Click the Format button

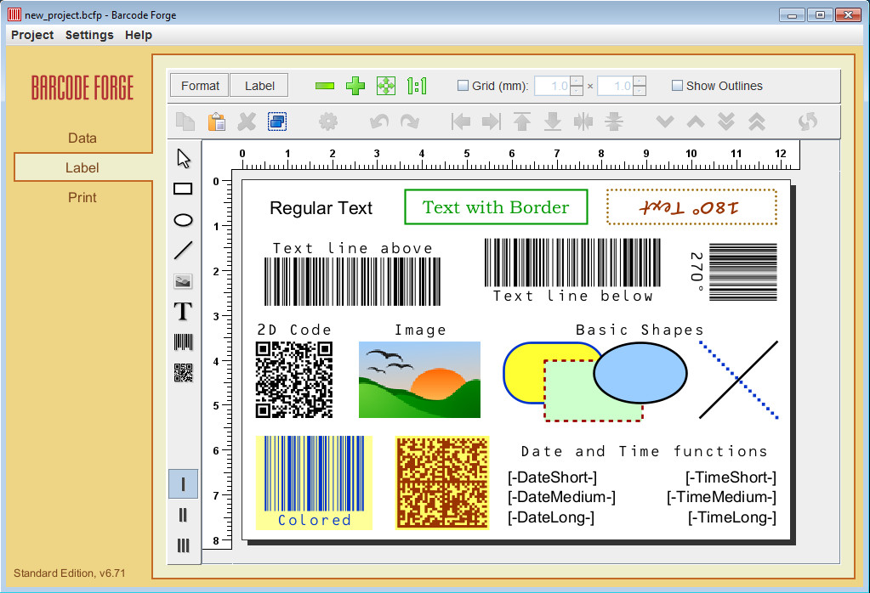(x=200, y=86)
